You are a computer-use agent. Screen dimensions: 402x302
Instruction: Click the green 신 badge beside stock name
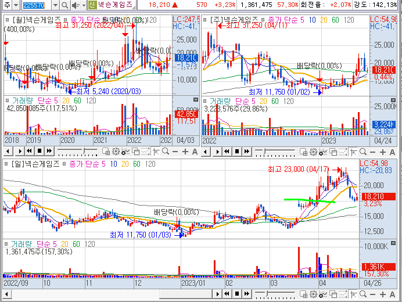[92, 5]
